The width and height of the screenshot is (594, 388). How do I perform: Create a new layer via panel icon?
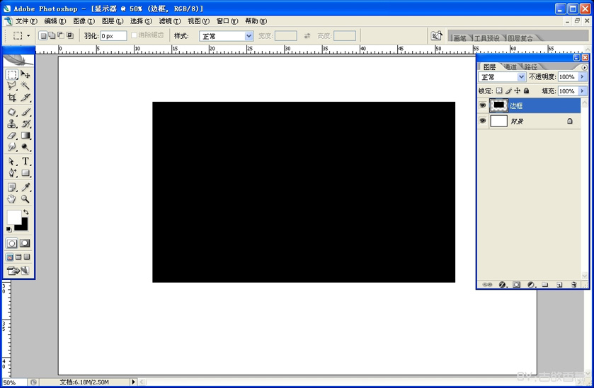coord(559,284)
